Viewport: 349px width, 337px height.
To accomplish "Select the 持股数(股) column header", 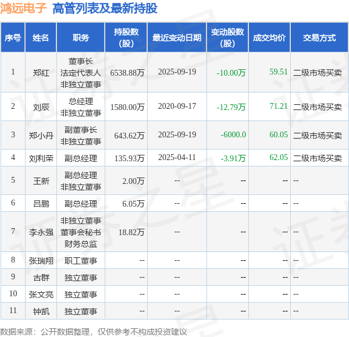I will click(x=126, y=38).
